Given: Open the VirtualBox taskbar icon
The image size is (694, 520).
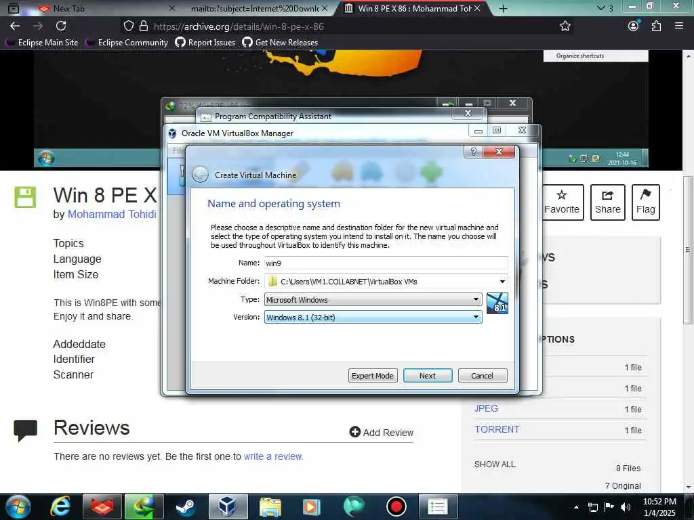Looking at the screenshot, I should click(228, 506).
